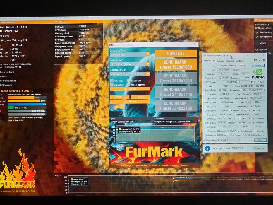
Task: Start the Benchmark Preset 3840x2160
Action: [x=176, y=106]
